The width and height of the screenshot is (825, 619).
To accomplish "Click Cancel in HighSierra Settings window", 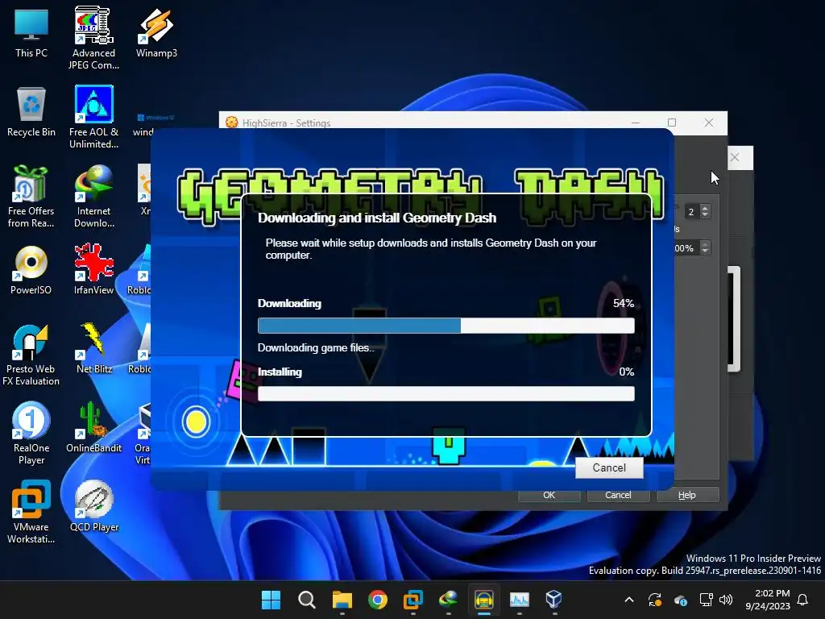I will coord(618,496).
